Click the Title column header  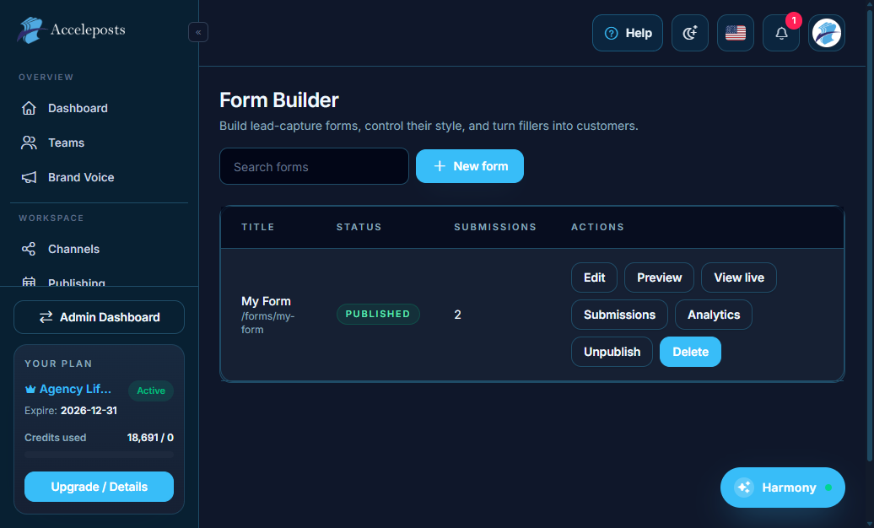click(x=258, y=227)
